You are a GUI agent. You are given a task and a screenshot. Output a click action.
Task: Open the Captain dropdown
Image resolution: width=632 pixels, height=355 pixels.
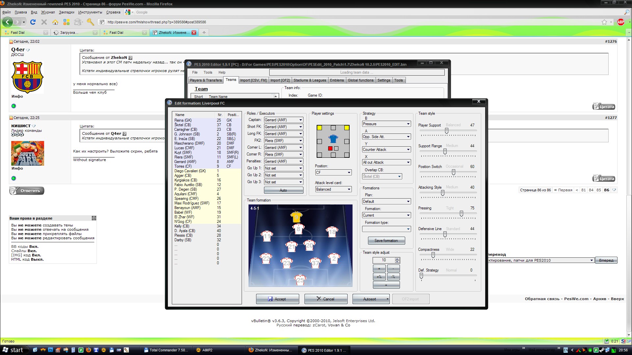[x=283, y=120]
